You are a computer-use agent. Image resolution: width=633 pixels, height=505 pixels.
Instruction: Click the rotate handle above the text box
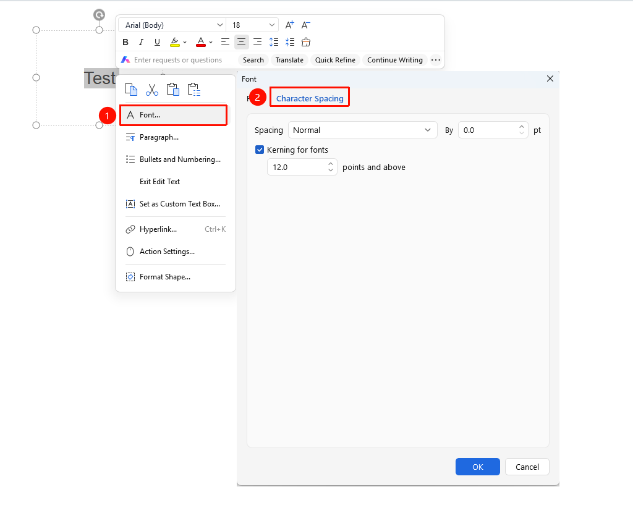pyautogui.click(x=100, y=15)
